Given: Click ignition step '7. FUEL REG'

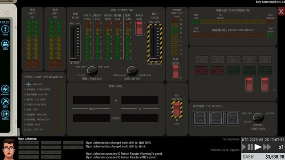Looking at the screenshot, I should click(x=36, y=115).
